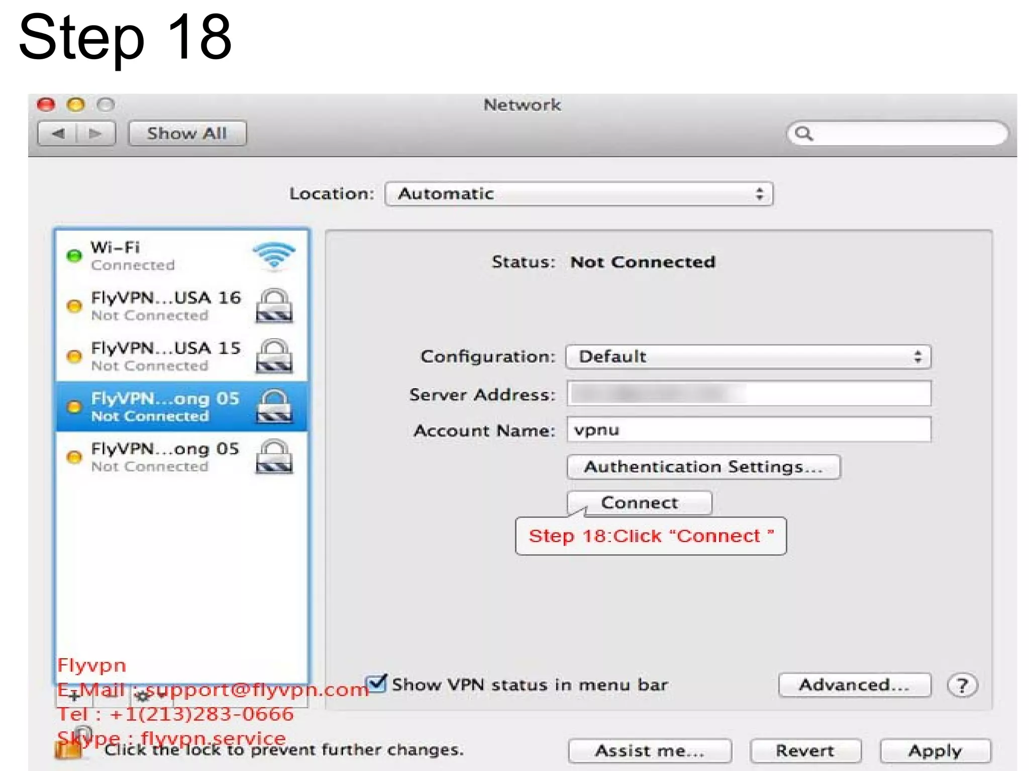Click the forward navigation arrow
Screen dimensions: 1029x771
point(95,134)
